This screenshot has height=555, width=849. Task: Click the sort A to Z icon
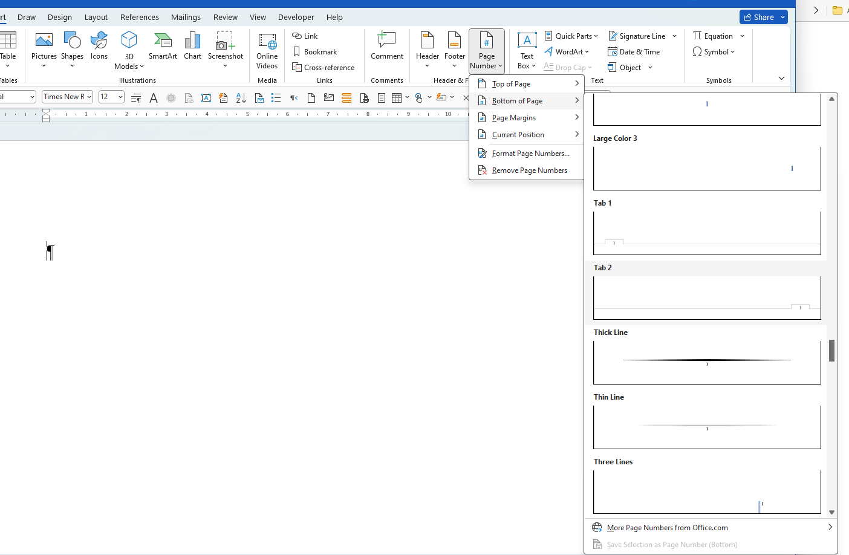point(241,97)
